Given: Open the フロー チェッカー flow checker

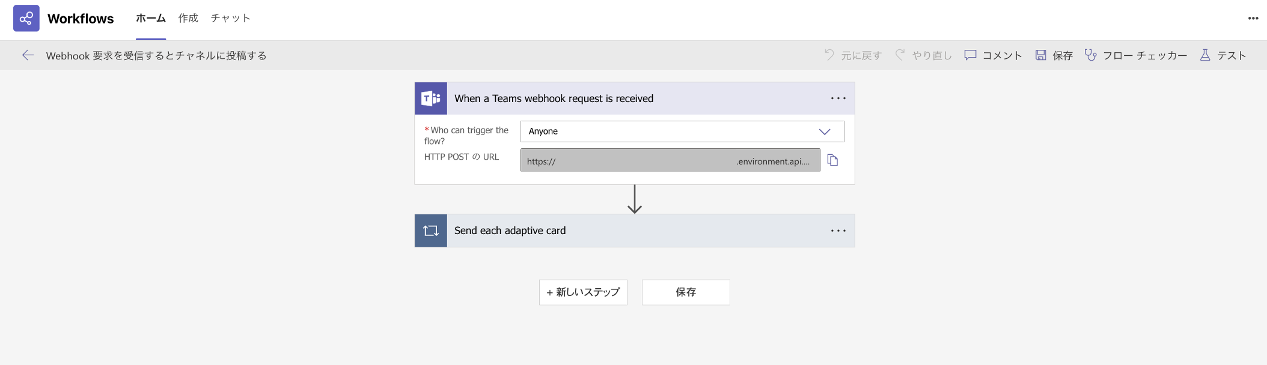Looking at the screenshot, I should pyautogui.click(x=1136, y=55).
